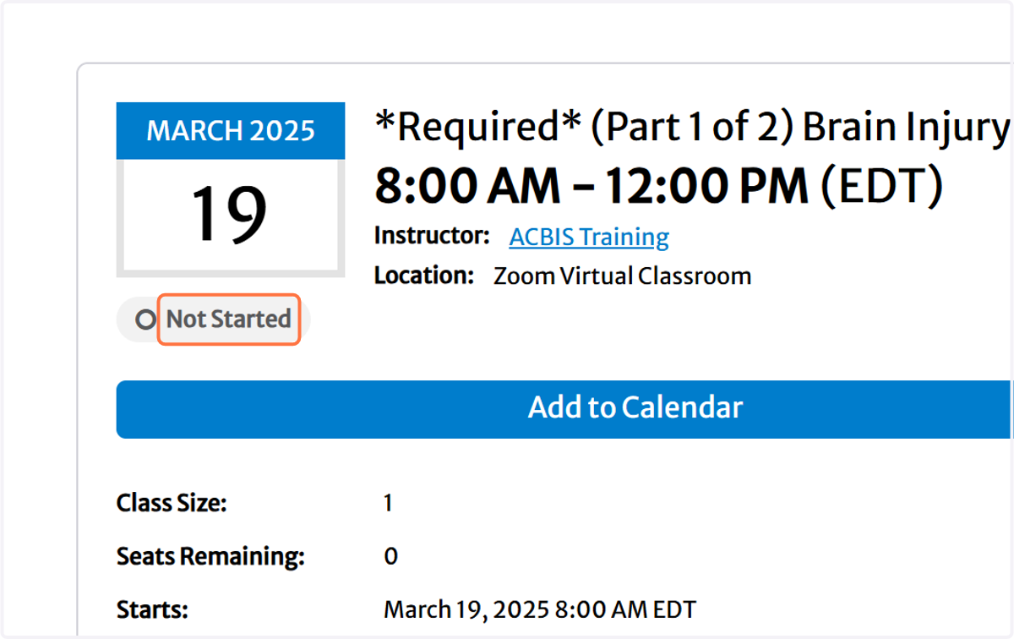Click the time "8:00 AM – 12:00 PM (EDT)"
1014x639 pixels.
coord(658,186)
